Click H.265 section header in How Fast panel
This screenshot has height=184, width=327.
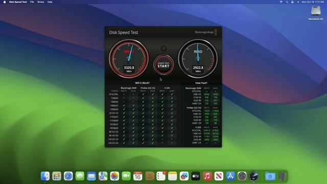pos(198,127)
